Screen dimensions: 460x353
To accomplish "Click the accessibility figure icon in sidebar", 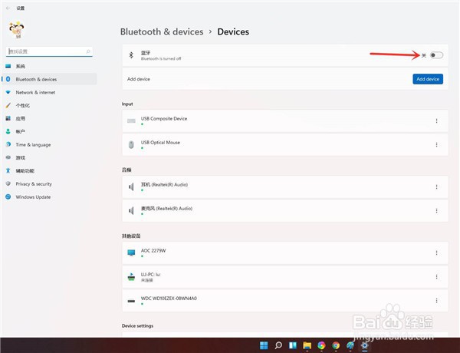I will click(8, 170).
